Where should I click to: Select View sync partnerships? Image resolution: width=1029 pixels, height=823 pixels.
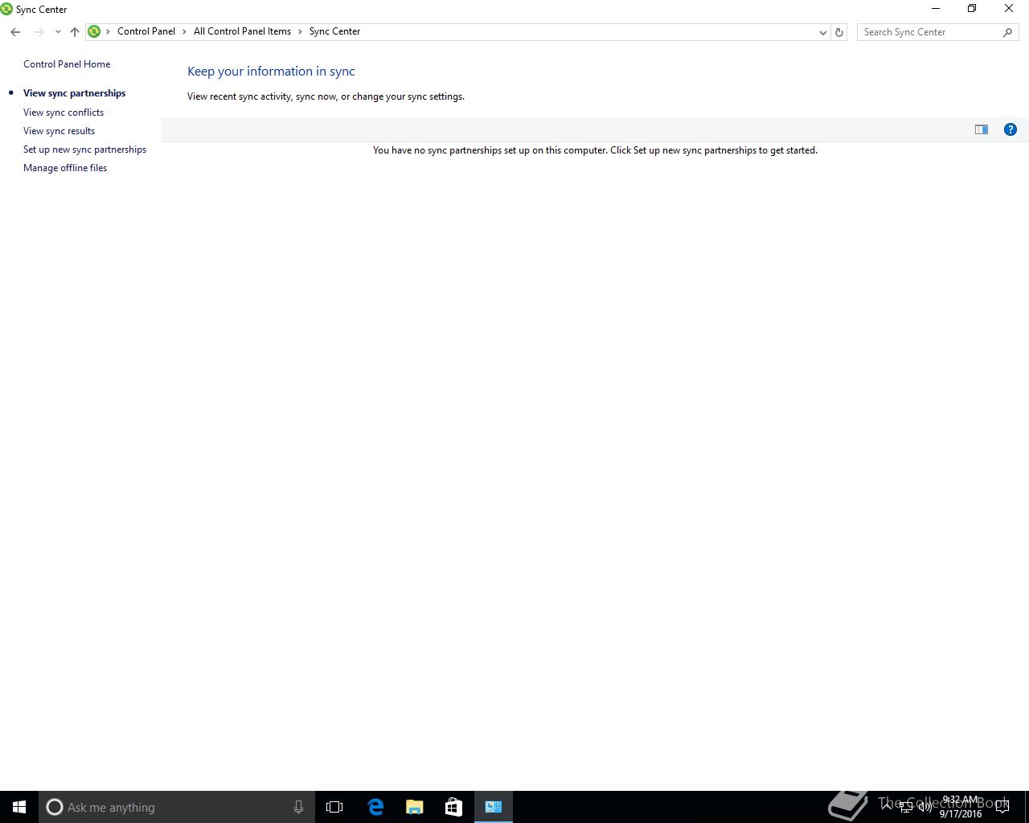click(74, 93)
